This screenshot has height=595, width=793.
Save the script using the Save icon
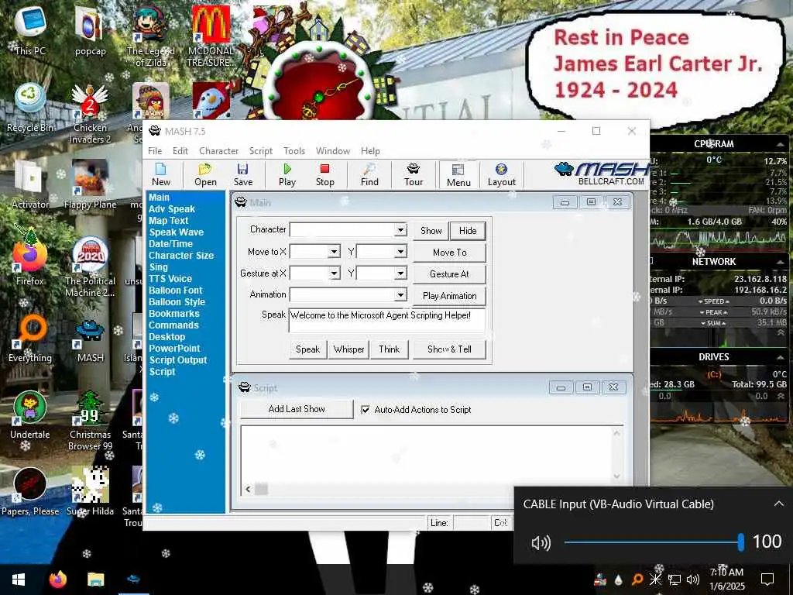[x=242, y=174]
